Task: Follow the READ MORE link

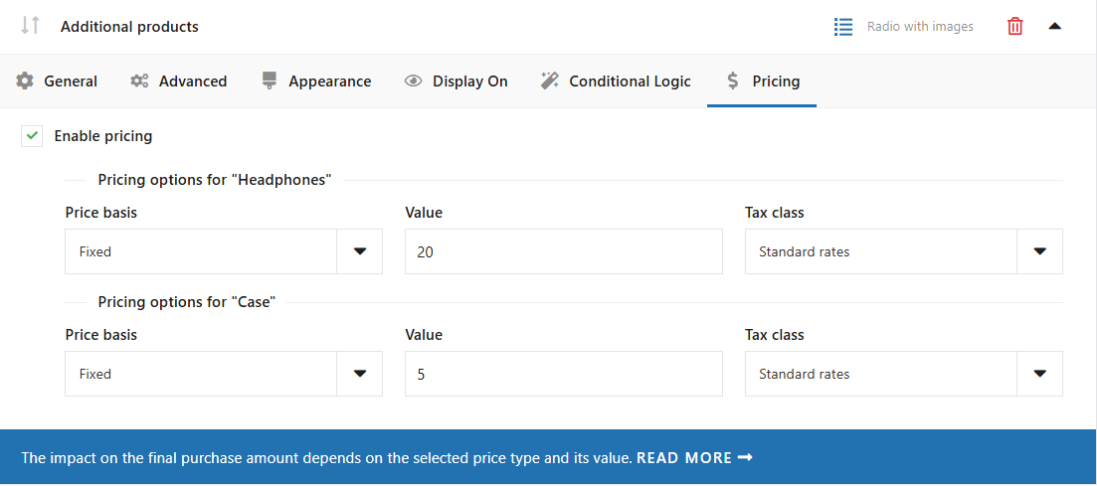Action: pos(694,458)
